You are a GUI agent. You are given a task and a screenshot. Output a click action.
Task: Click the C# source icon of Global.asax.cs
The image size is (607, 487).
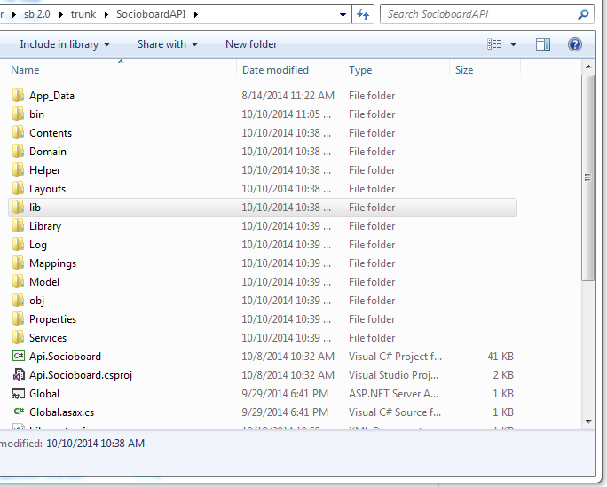tap(19, 412)
